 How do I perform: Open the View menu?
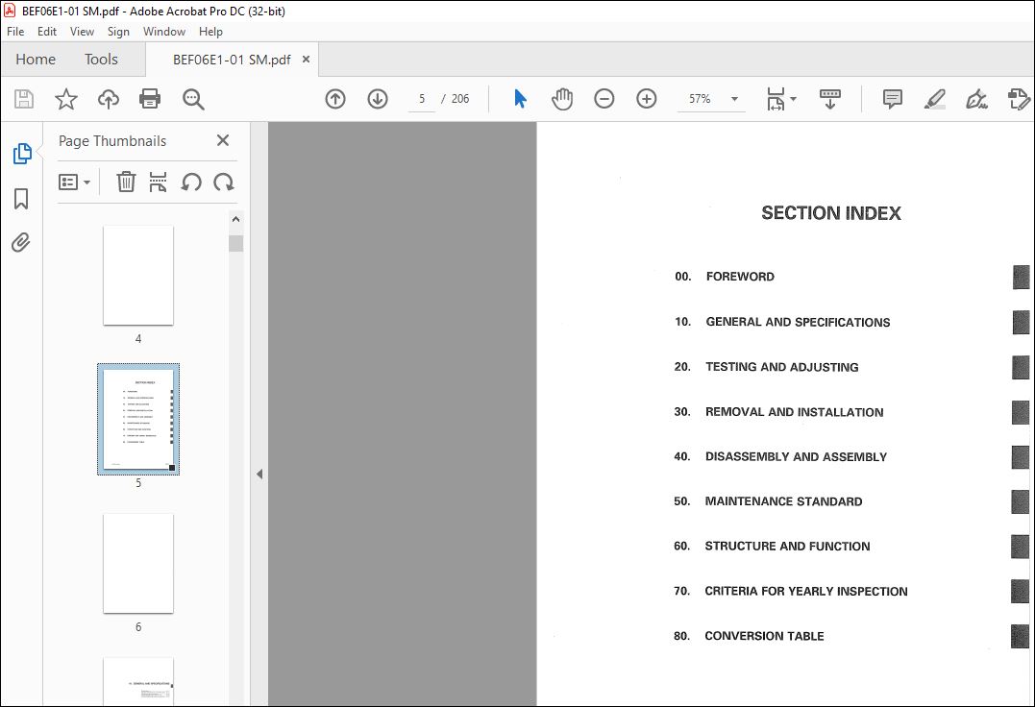pos(82,32)
